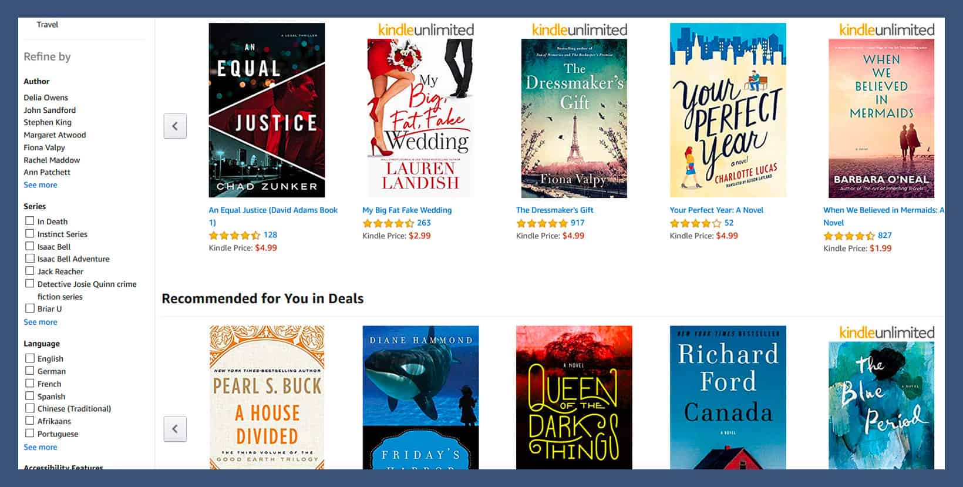Open An Equal Justice book cover
The width and height of the screenshot is (963, 487).
pos(267,110)
